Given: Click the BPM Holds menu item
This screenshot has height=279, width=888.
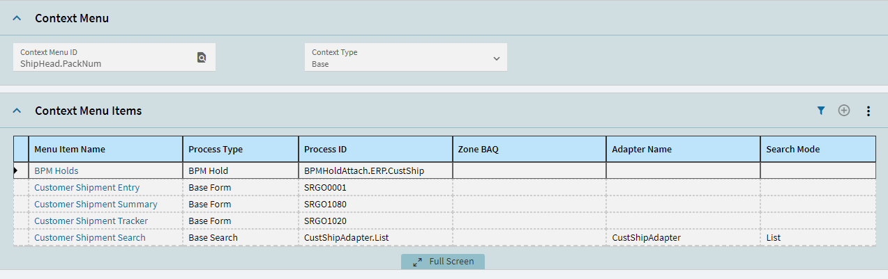Looking at the screenshot, I should 57,170.
